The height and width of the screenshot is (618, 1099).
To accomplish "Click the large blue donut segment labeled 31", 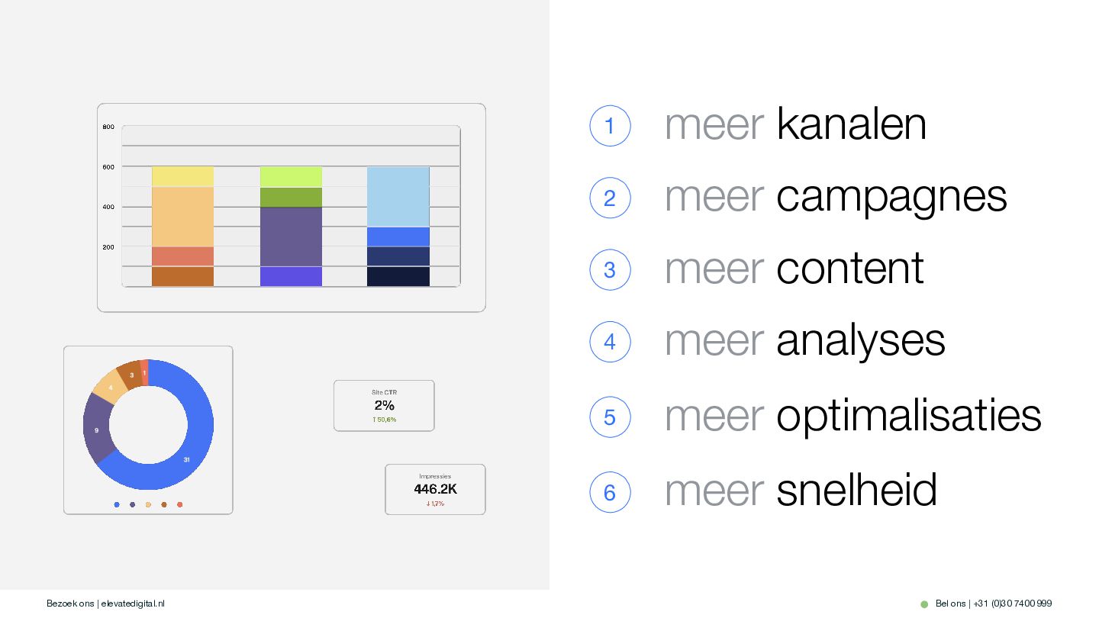I will click(x=187, y=458).
